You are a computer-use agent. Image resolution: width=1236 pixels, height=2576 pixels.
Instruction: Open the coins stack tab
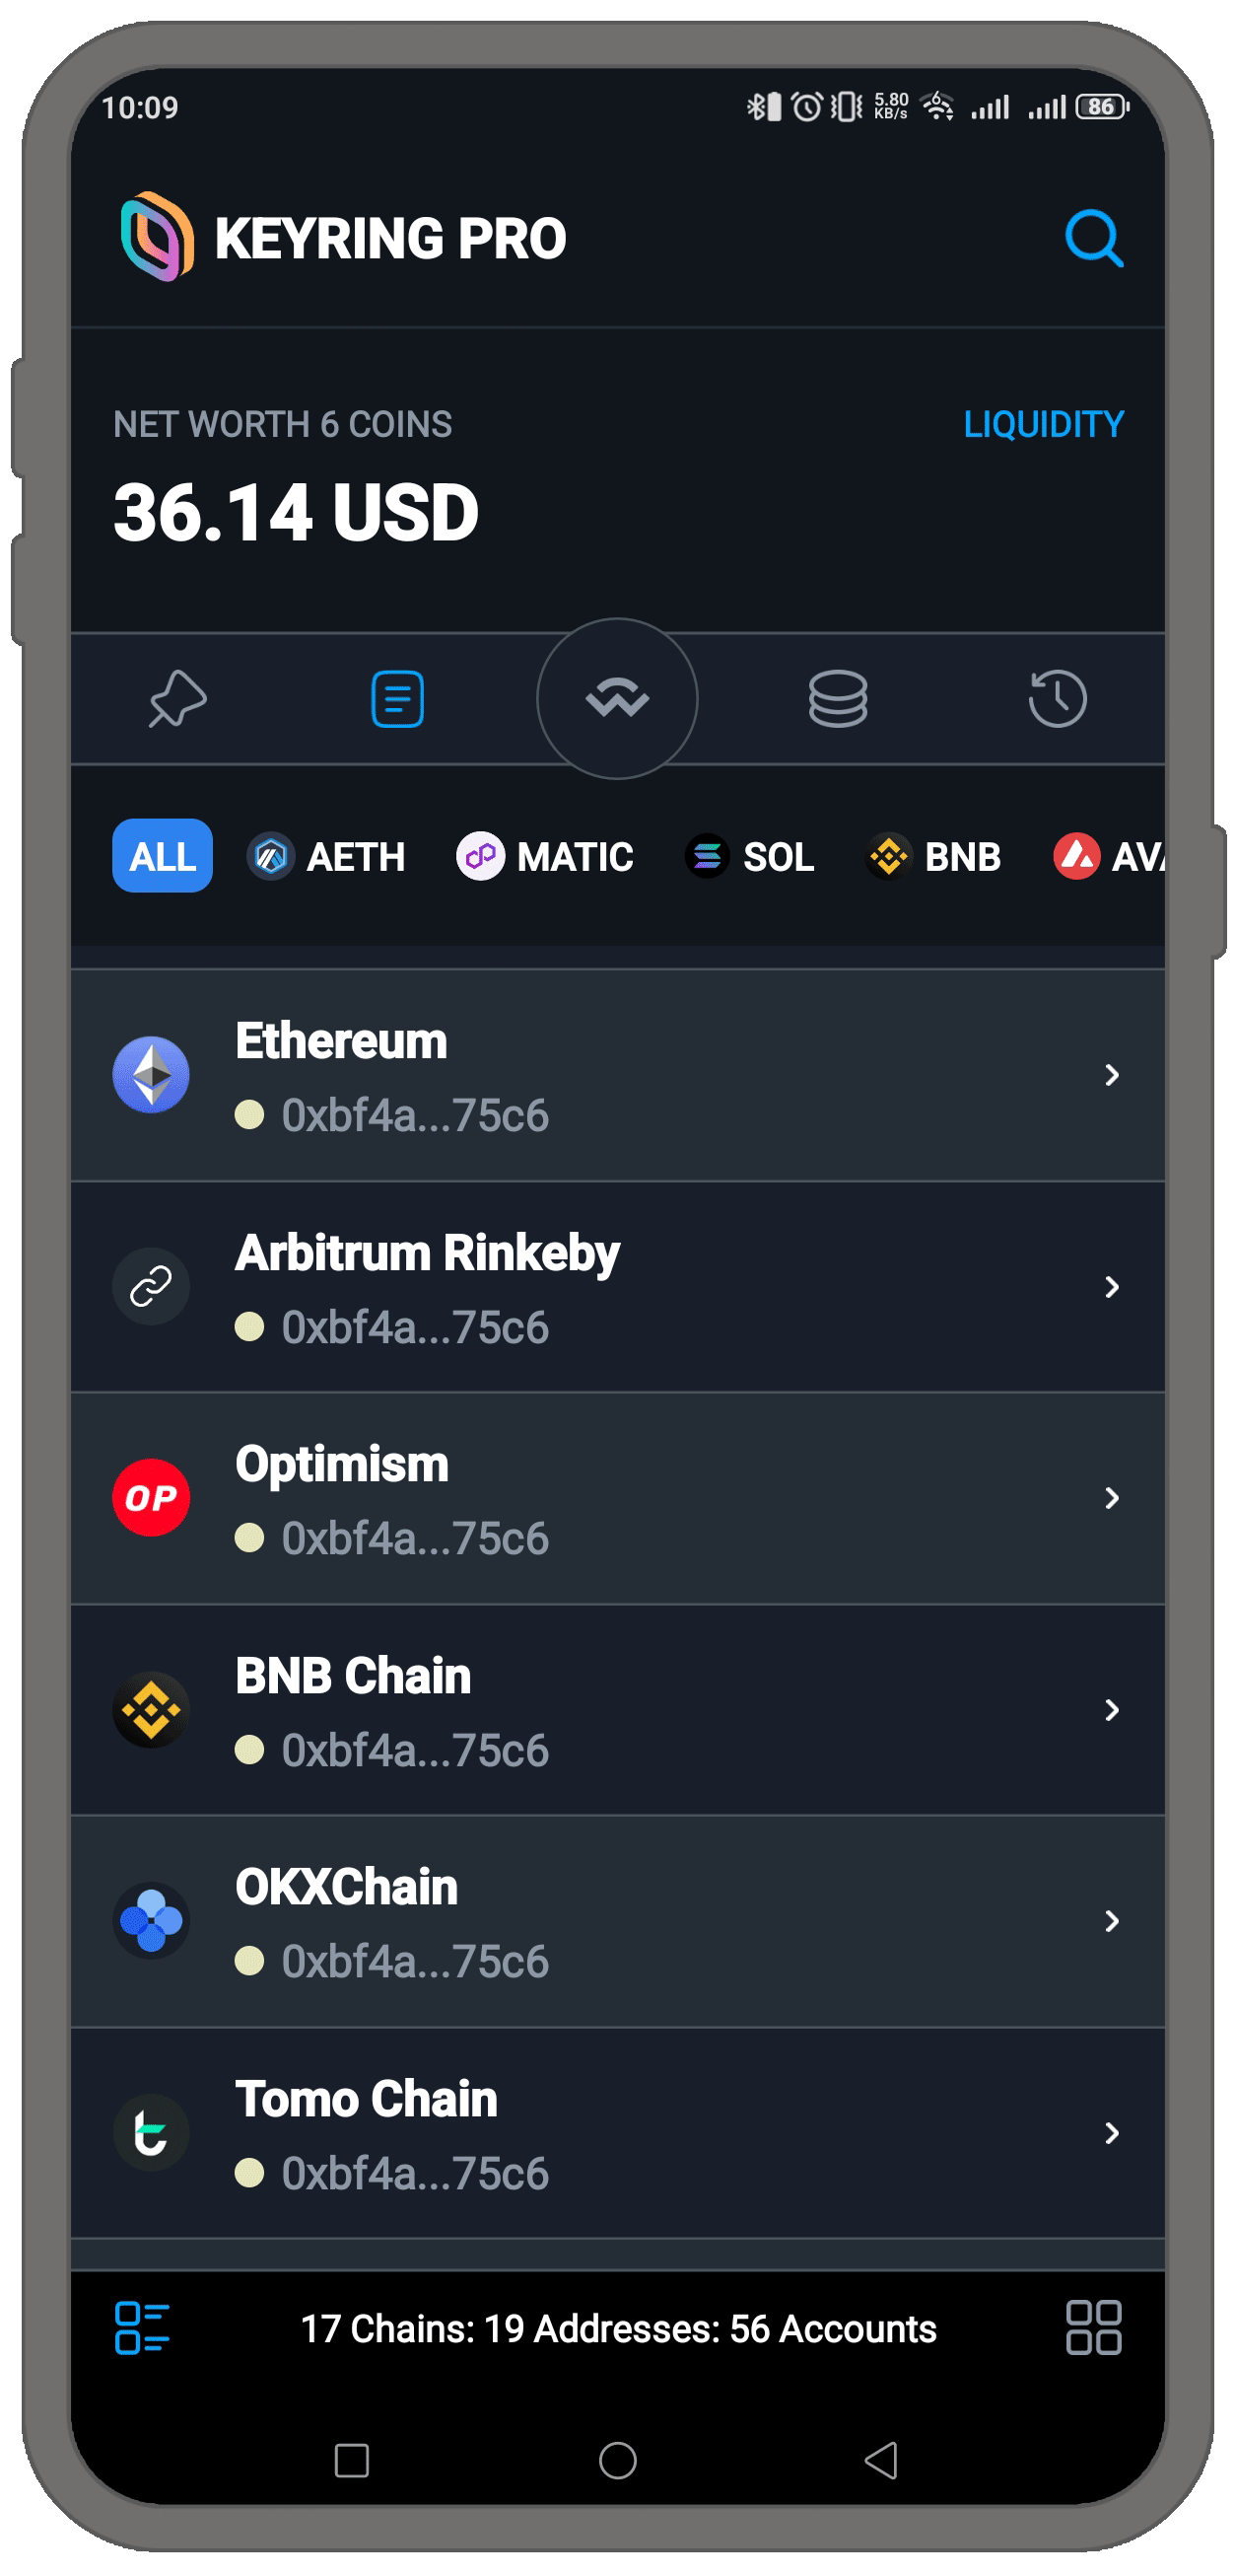pyautogui.click(x=838, y=698)
